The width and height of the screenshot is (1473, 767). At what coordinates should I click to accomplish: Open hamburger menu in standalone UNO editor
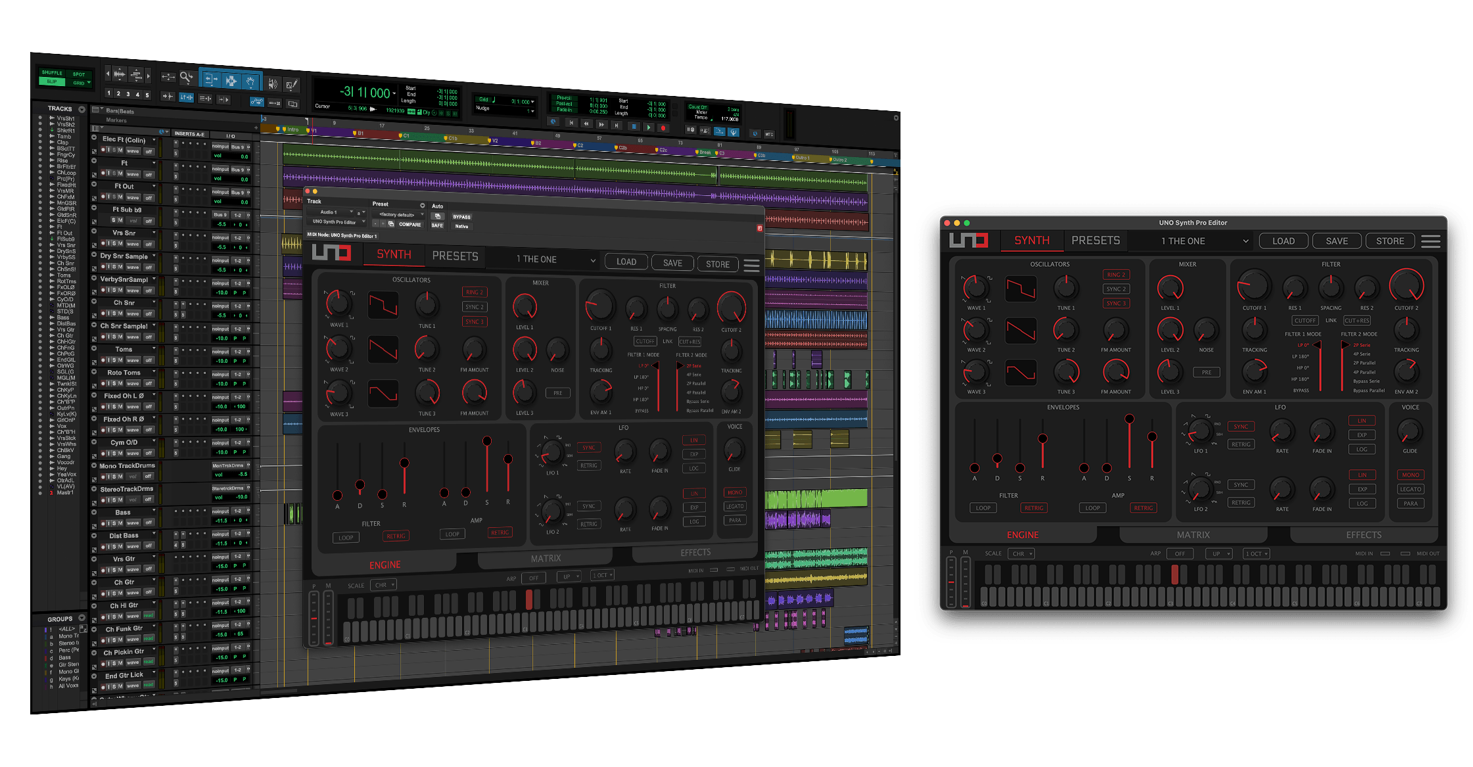click(1430, 241)
